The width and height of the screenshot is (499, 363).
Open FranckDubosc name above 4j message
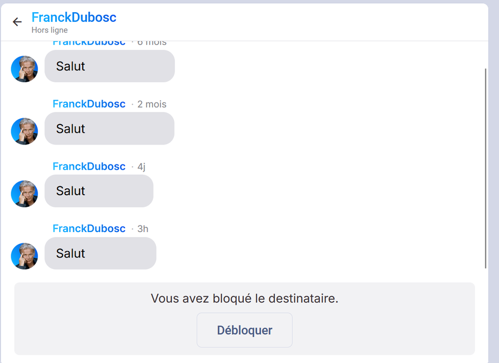pyautogui.click(x=89, y=166)
